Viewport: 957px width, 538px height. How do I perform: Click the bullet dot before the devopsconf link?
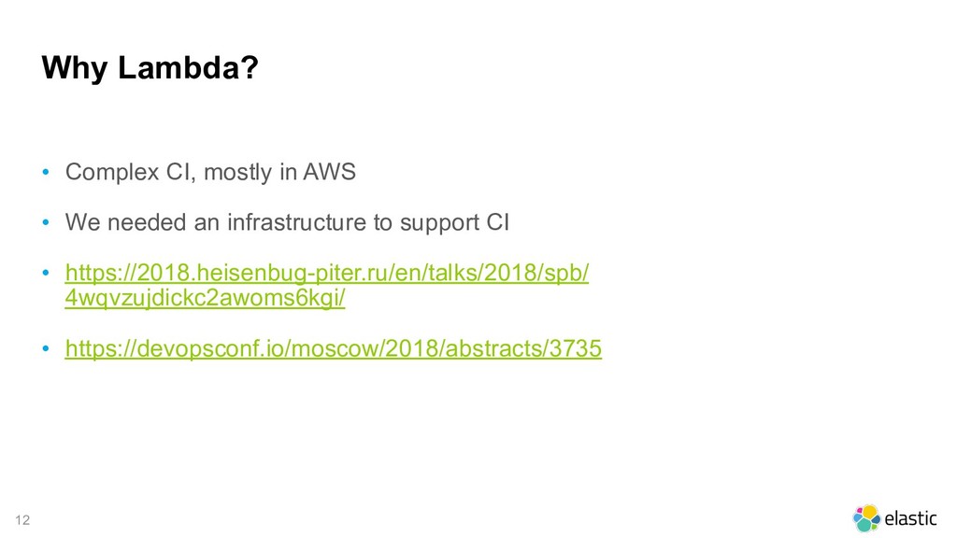click(46, 349)
